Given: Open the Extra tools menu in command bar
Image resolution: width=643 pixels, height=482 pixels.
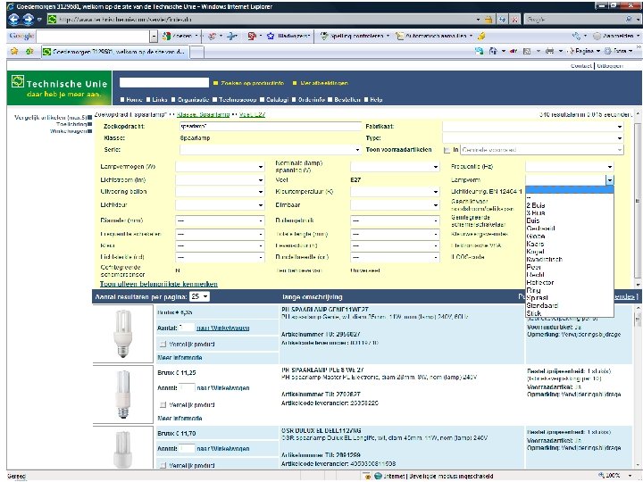Looking at the screenshot, I should coord(618,51).
